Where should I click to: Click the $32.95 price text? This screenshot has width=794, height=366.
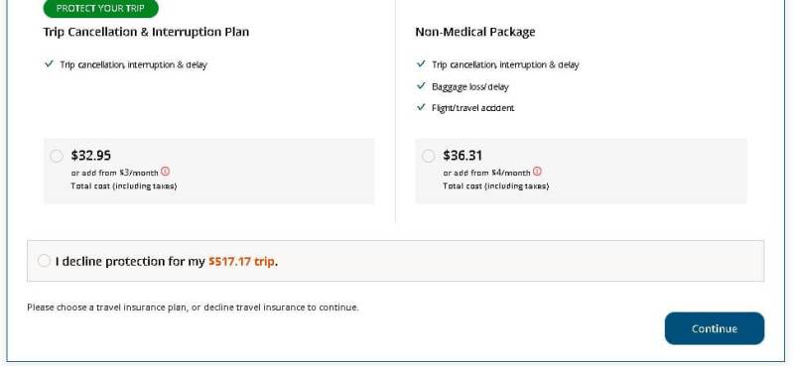pyautogui.click(x=91, y=156)
